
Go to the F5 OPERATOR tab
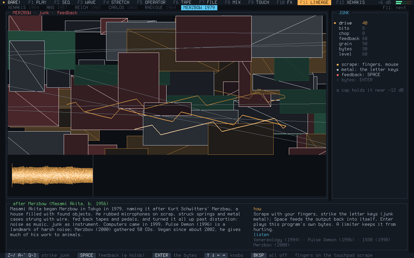pyautogui.click(x=151, y=2)
